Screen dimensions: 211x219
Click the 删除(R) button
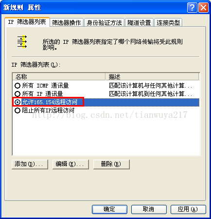coord(111,164)
